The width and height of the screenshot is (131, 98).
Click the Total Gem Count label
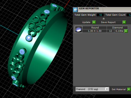(115, 15)
